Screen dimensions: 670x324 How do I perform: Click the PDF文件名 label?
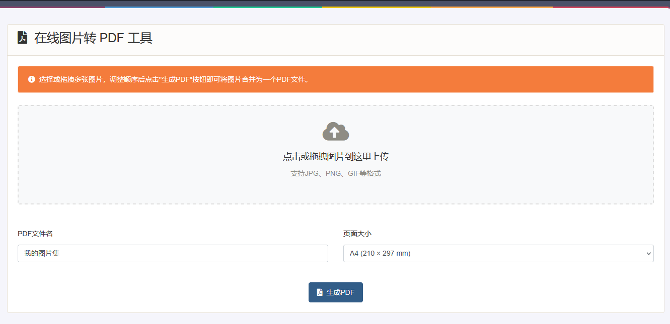click(35, 234)
